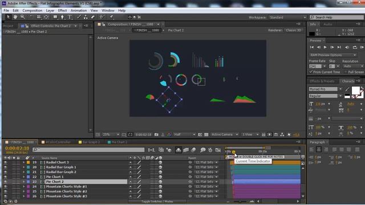Viewport: 365px width, 205px height.
Task: Open the Active Camera view dropdown
Action: click(x=224, y=134)
